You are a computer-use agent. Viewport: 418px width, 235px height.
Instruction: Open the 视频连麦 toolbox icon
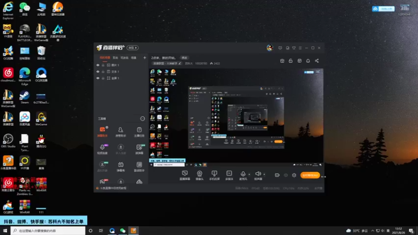[102, 149]
